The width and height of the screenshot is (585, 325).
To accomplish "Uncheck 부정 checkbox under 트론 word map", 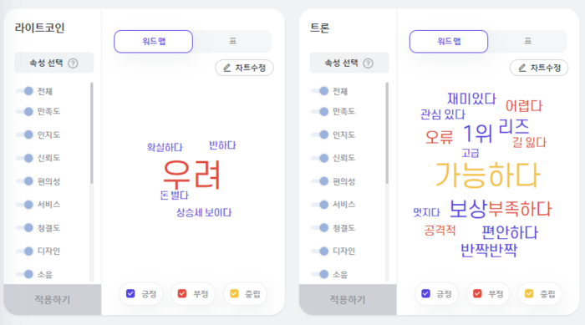I will 477,293.
